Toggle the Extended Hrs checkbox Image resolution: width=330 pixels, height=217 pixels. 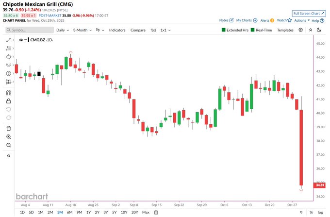click(224, 30)
